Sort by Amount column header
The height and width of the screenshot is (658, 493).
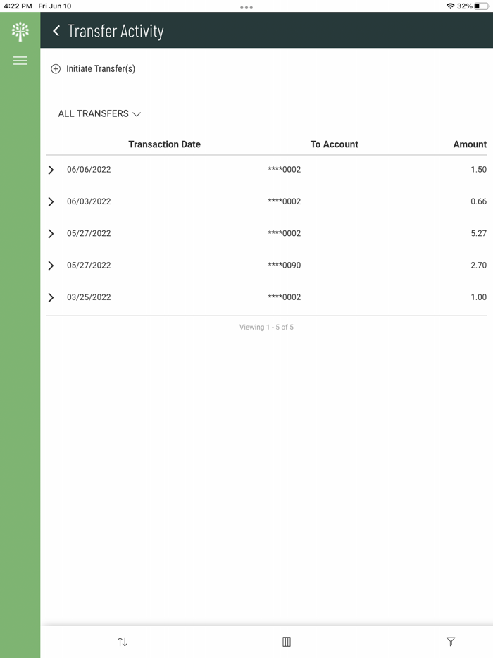coord(470,144)
